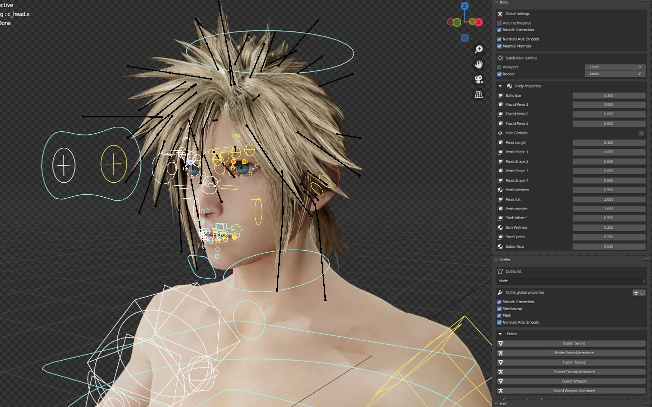This screenshot has height=407, width=652.
Task: Disable the Render subdivision checkbox
Action: [x=499, y=74]
